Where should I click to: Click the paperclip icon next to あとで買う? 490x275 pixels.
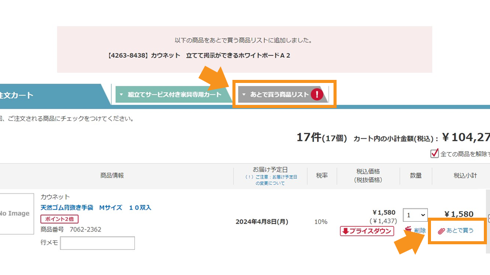441,231
